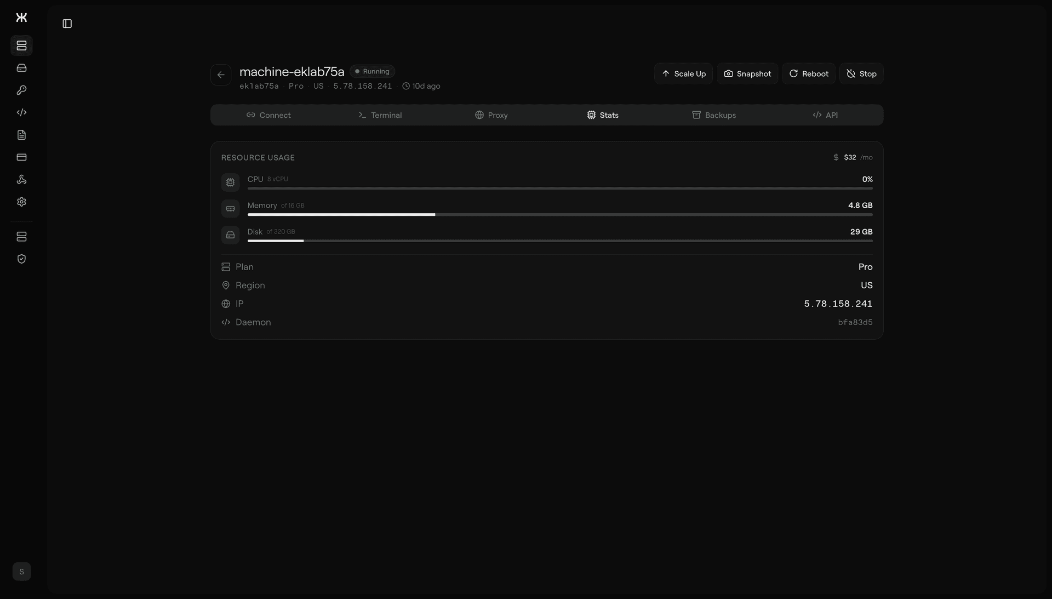Image resolution: width=1052 pixels, height=599 pixels.
Task: Click the RESOURCE USAGE heading
Action: tap(258, 158)
